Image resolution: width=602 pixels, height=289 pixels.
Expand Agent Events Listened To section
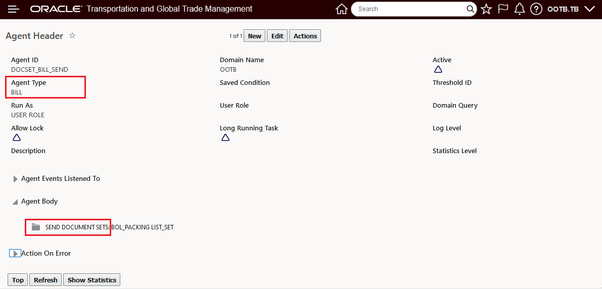(16, 179)
